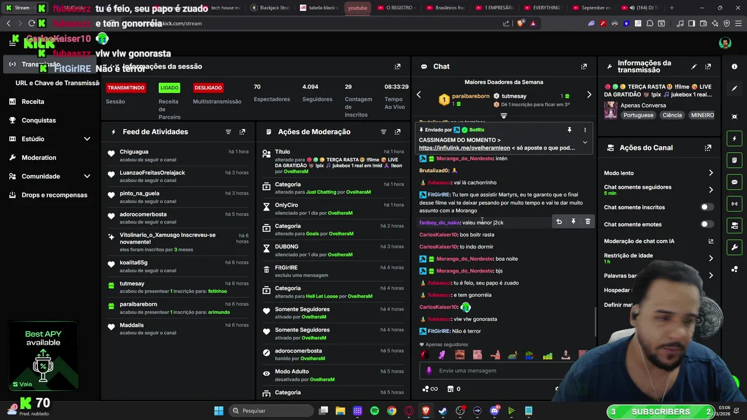The width and height of the screenshot is (747, 420).
Task: Open Spotify from the taskbar
Action: [375, 411]
